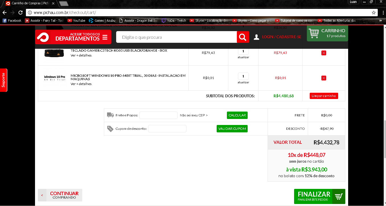Click the coupon tag icon
The image size is (386, 206).
click(110, 129)
